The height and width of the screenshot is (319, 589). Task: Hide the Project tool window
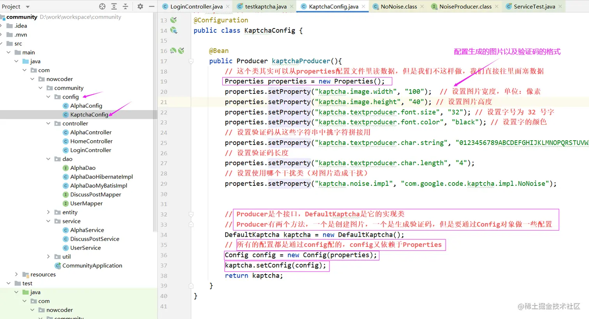point(152,6)
